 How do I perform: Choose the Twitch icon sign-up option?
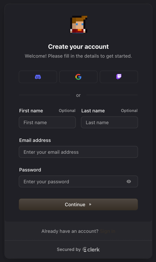coord(119,77)
